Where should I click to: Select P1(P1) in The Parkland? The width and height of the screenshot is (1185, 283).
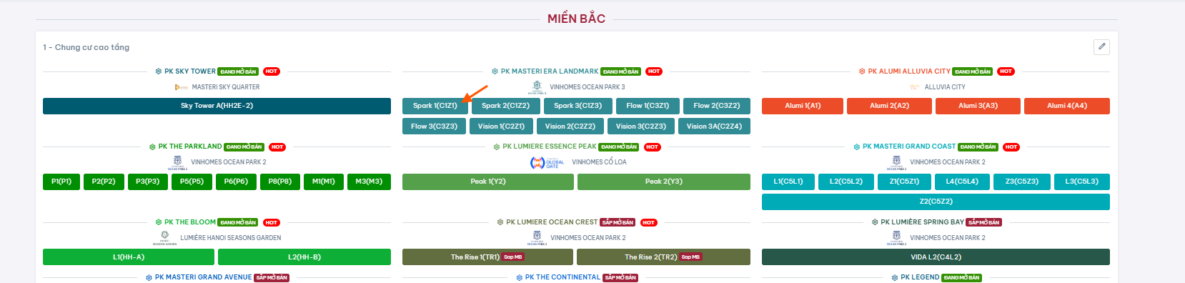(61, 182)
